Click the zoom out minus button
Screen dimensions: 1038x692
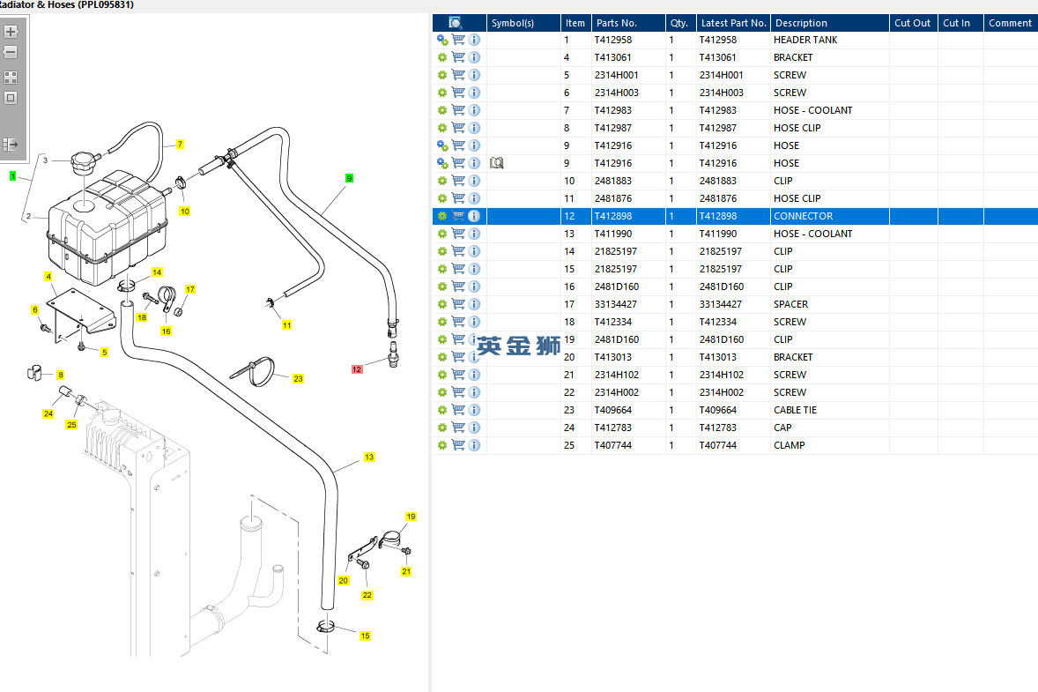click(x=11, y=52)
